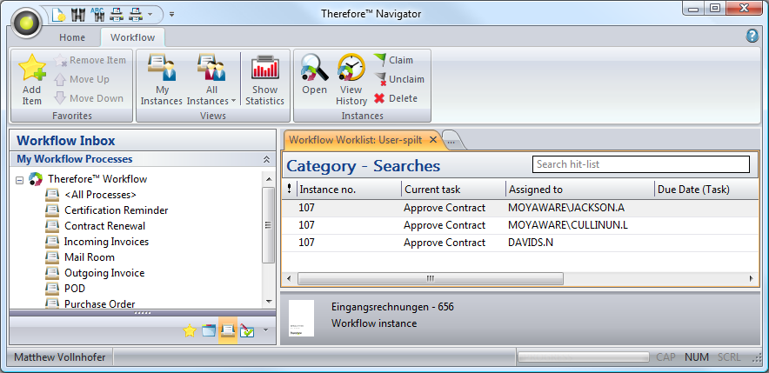
Task: Open All Instances dropdown arrow
Action: point(233,101)
